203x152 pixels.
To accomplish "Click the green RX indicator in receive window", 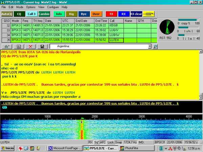I will (5, 107).
